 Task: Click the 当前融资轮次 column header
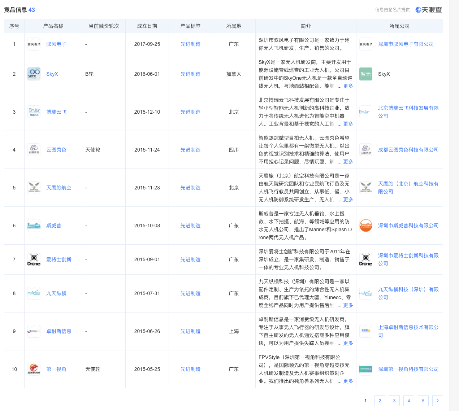click(x=104, y=26)
